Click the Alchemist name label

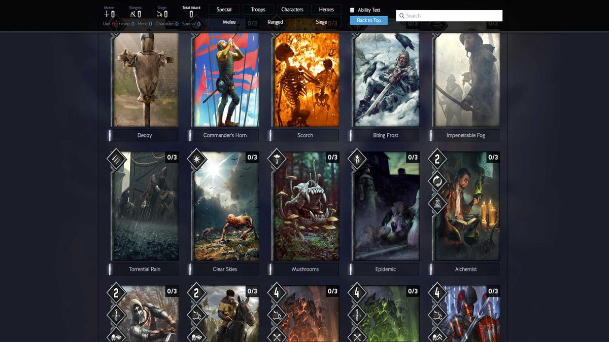(x=465, y=269)
